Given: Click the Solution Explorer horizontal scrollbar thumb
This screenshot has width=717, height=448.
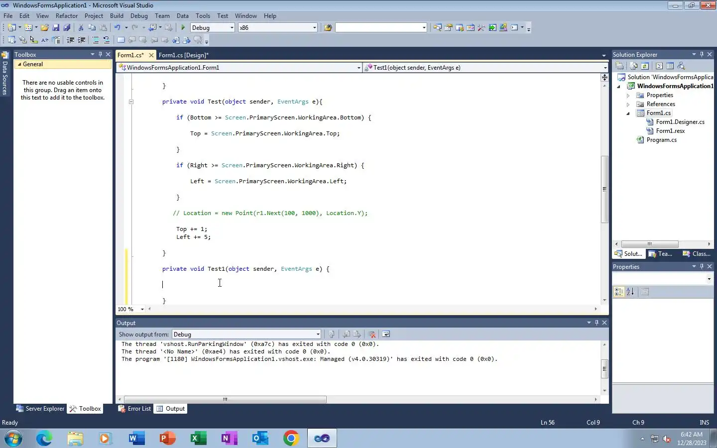Looking at the screenshot, I should coord(650,244).
